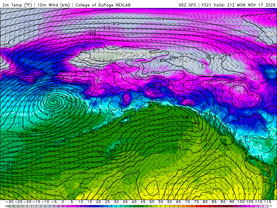This screenshot has width=277, height=208.
Task: Click the 0 label on the color scale
Action: [63, 202]
